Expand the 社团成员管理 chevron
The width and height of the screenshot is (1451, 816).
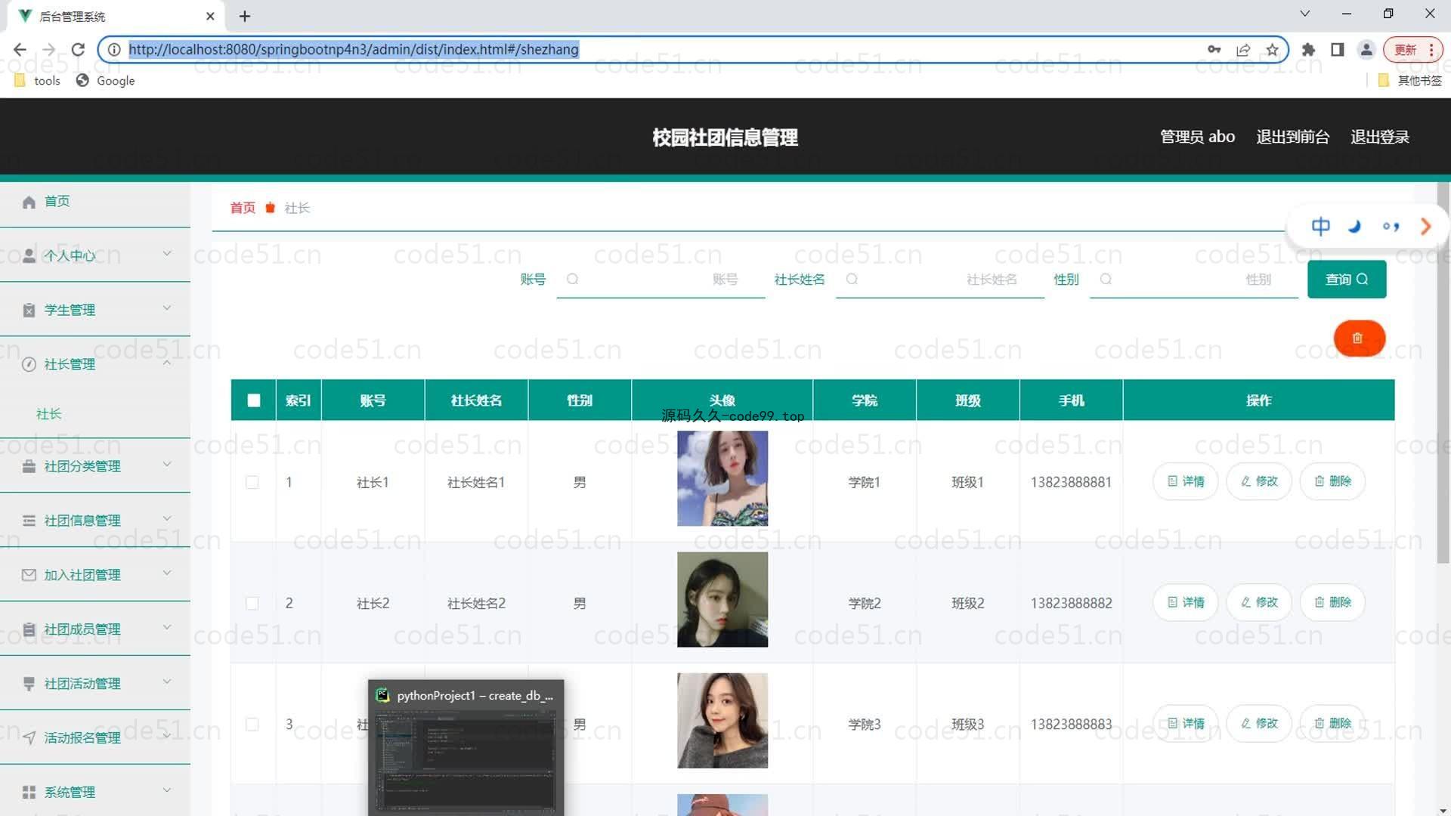tap(167, 628)
